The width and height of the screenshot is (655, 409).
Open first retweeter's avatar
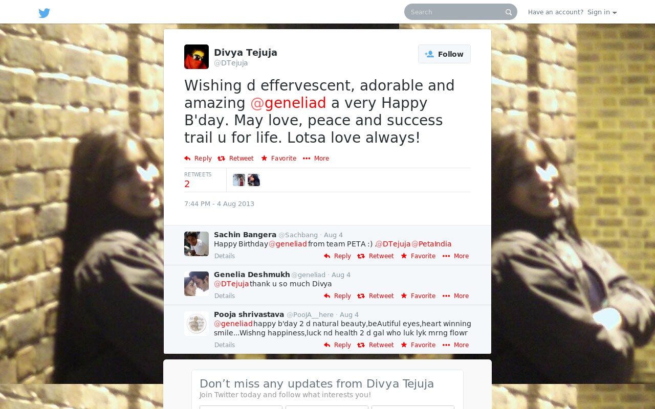click(x=239, y=180)
